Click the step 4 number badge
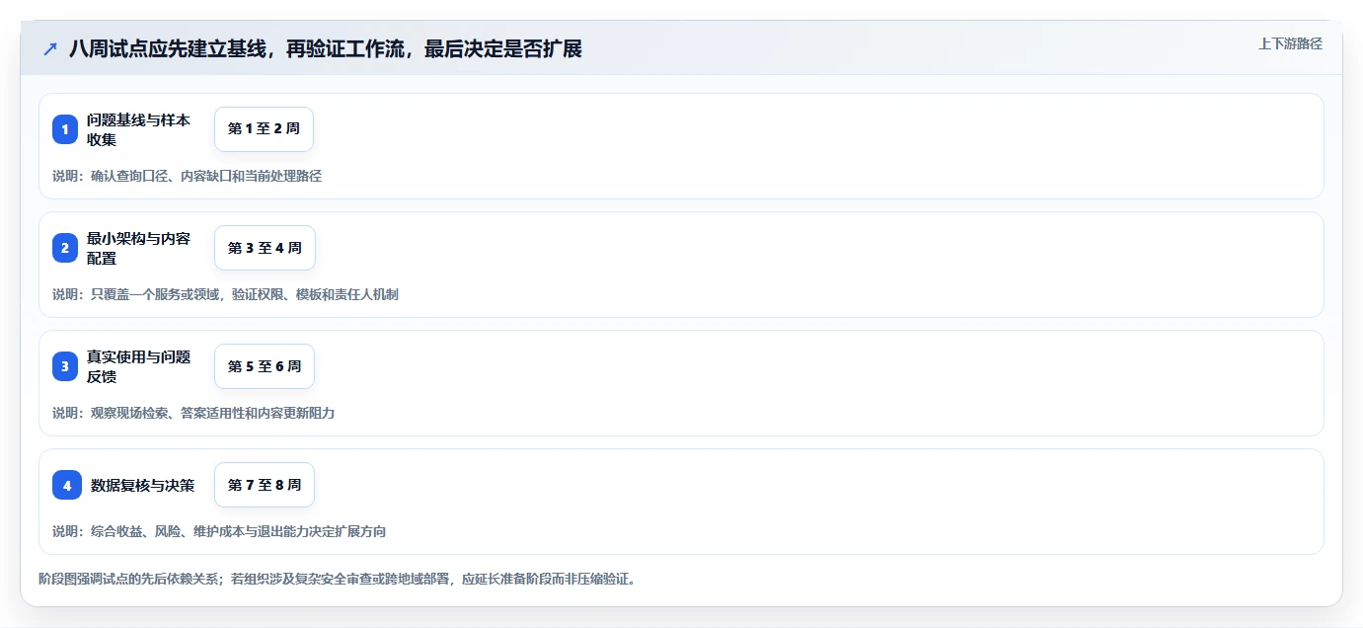Viewport: 1363px width, 628px height. tap(67, 485)
